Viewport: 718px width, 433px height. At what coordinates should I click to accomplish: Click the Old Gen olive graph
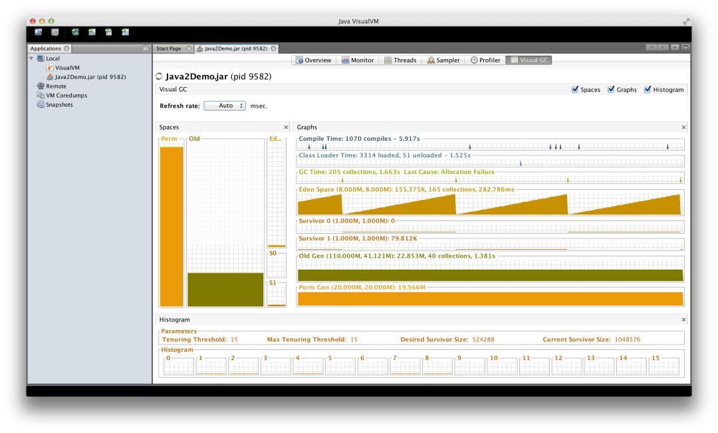tap(490, 270)
